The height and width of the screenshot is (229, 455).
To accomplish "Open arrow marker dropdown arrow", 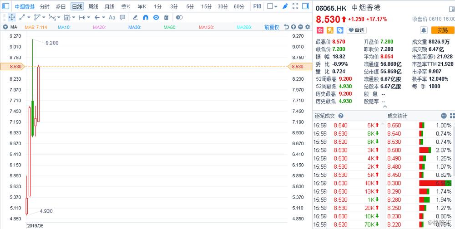I will tap(104, 18).
